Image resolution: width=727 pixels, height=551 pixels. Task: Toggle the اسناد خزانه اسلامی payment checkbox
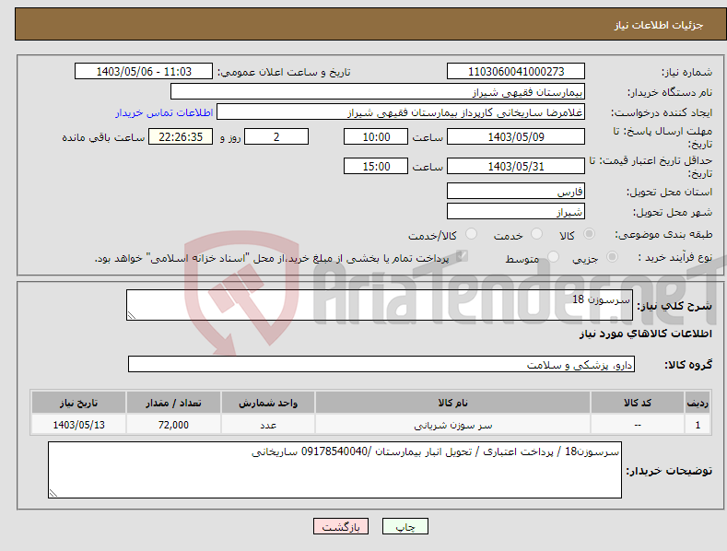pos(462,256)
